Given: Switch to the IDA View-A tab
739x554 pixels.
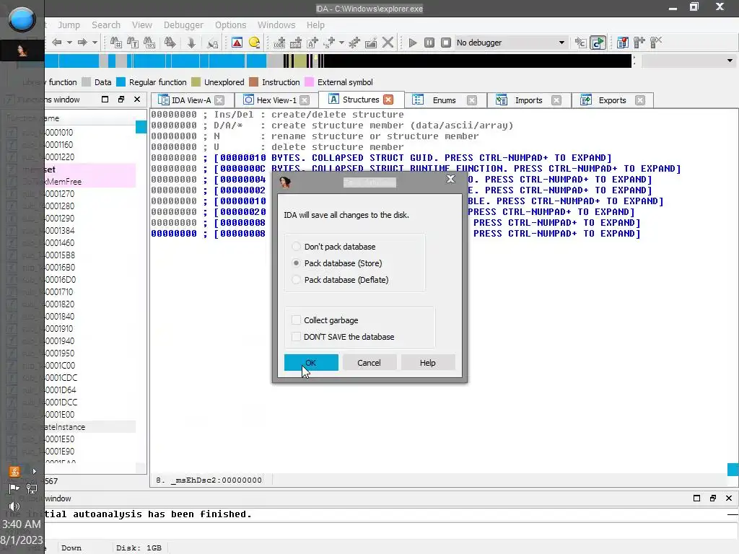Looking at the screenshot, I should pyautogui.click(x=191, y=100).
